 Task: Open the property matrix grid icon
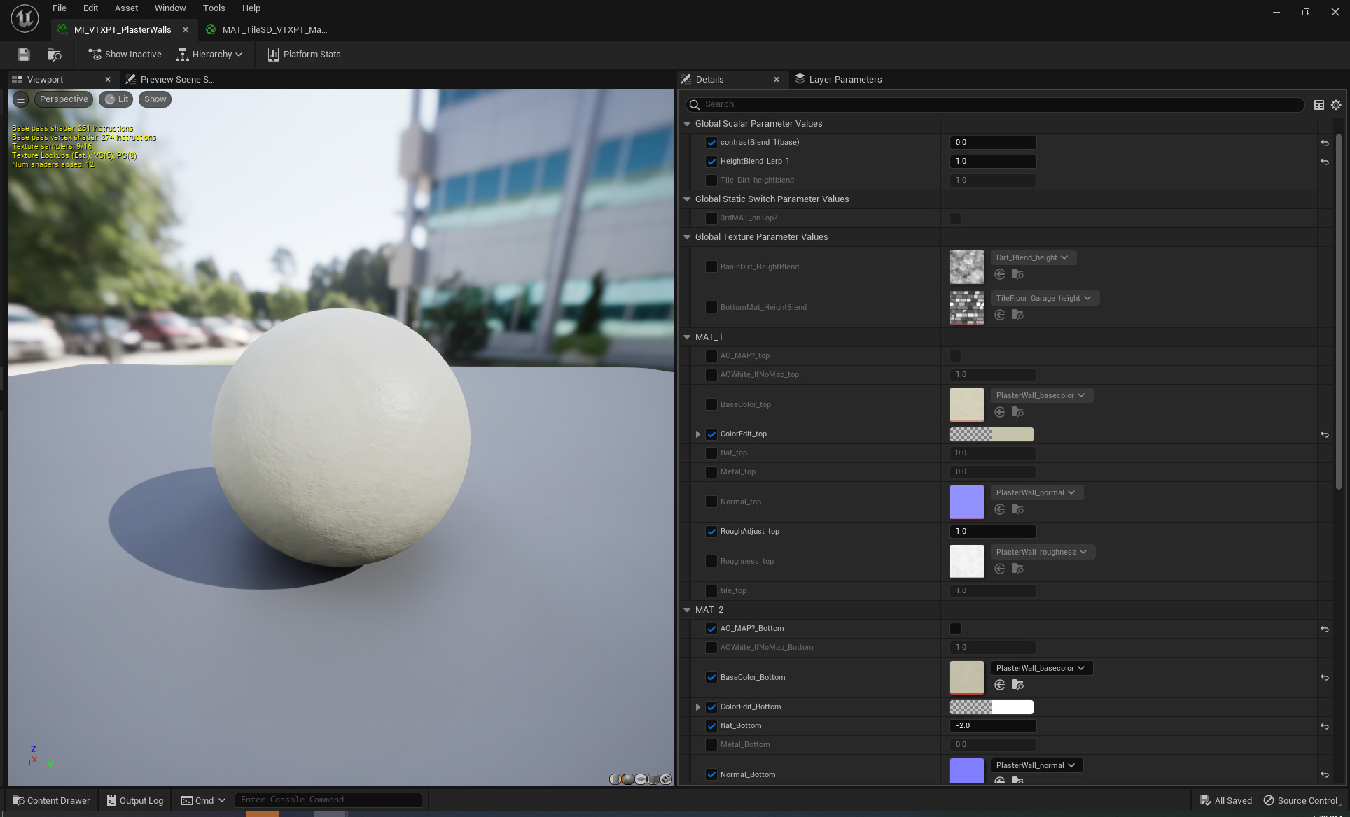coord(1319,105)
